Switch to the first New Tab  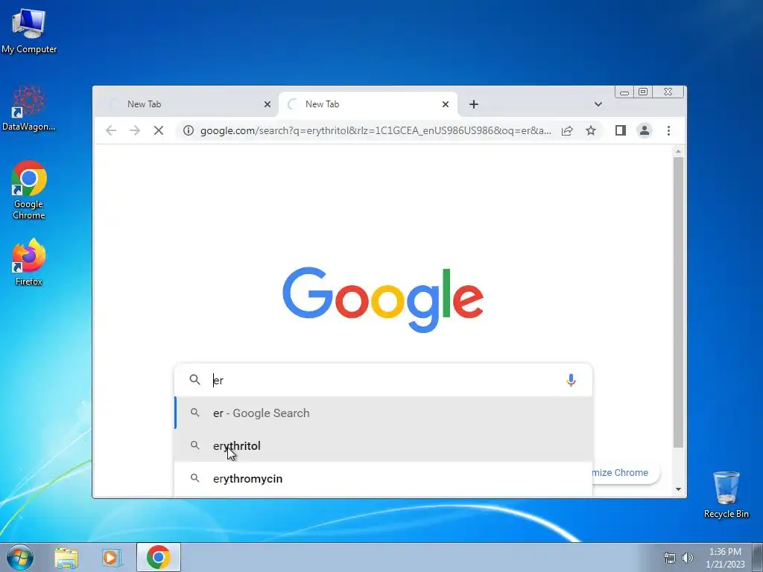click(186, 104)
